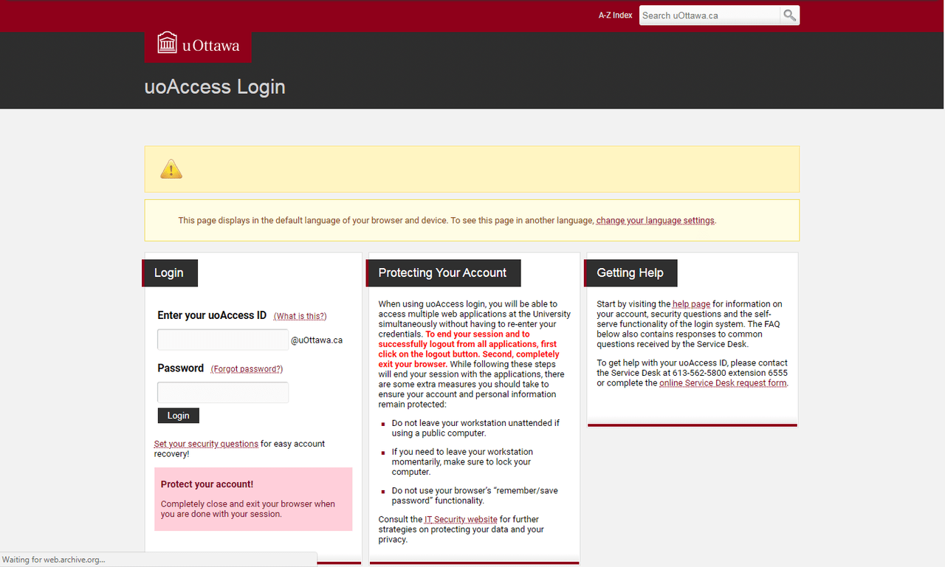The image size is (945, 567).
Task: Click 'Set your security questions' link
Action: tap(205, 444)
